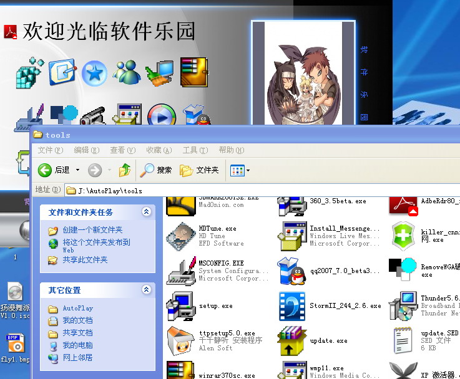Open the 文件(F) menu

tap(50, 150)
